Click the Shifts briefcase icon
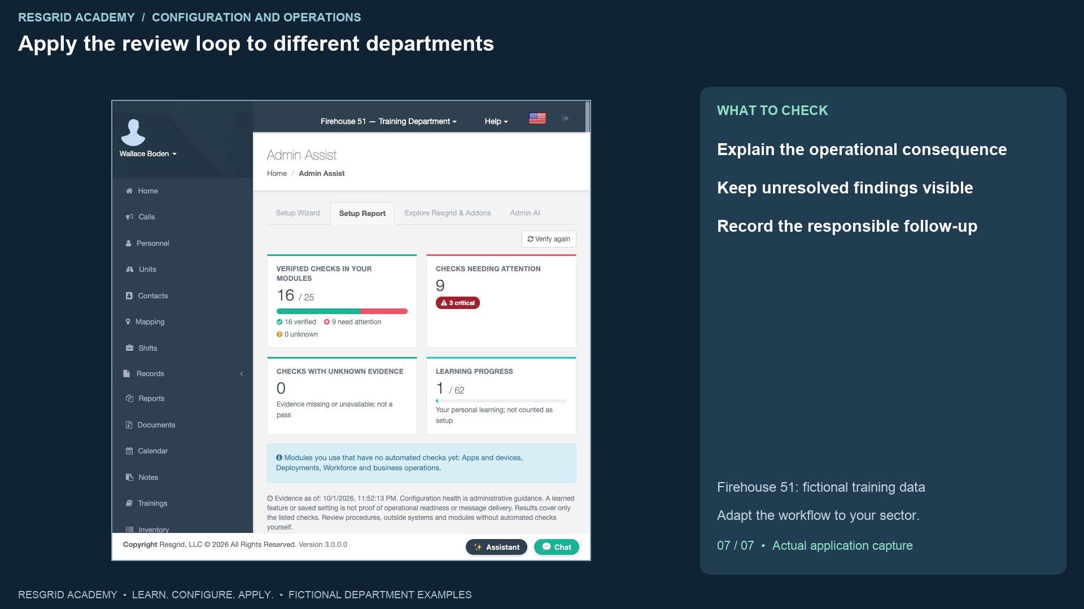Image resolution: width=1084 pixels, height=609 pixels. [129, 348]
